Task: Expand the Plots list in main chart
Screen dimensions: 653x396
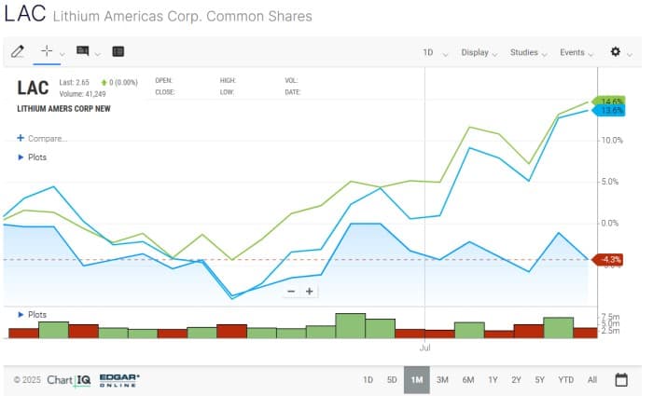Action: (33, 157)
